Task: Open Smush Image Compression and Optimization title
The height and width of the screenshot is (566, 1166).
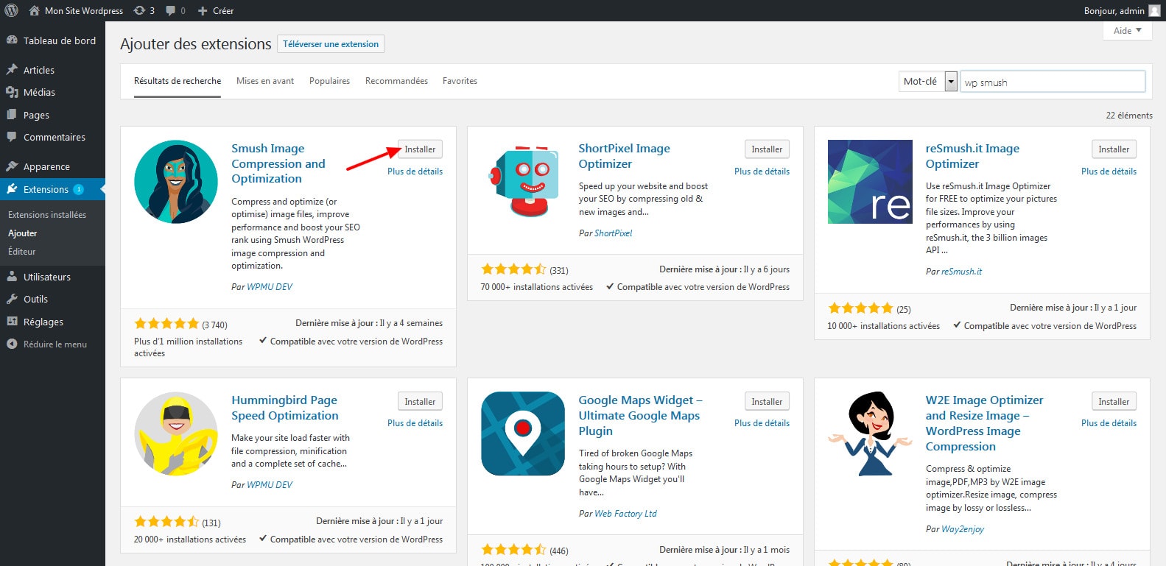Action: click(278, 163)
